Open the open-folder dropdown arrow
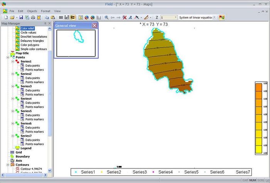The height and width of the screenshot is (183, 270). click(17, 18)
